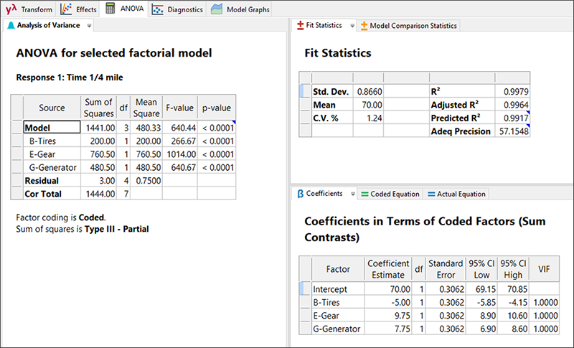Click the Model Graphs surface icon
This screenshot has height=348, width=574.
pos(217,9)
